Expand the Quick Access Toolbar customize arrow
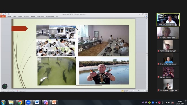Image resolution: width=187 pixels, height=105 pixels. point(10,14)
